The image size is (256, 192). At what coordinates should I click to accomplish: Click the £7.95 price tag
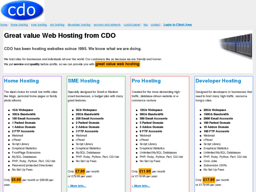coord(80,171)
